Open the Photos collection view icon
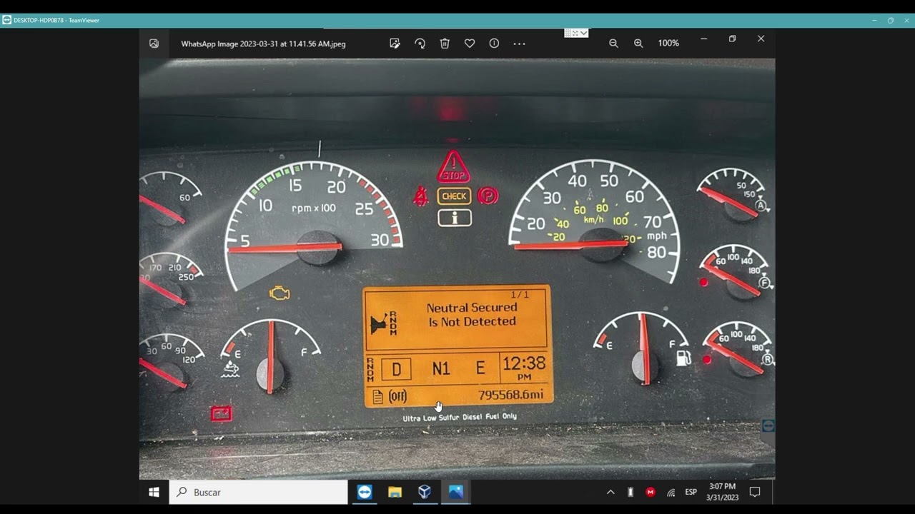This screenshot has height=514, width=915. (x=154, y=44)
